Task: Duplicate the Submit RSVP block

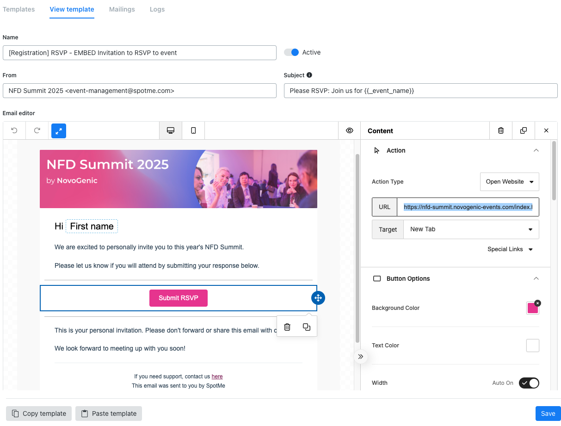Action: click(307, 327)
